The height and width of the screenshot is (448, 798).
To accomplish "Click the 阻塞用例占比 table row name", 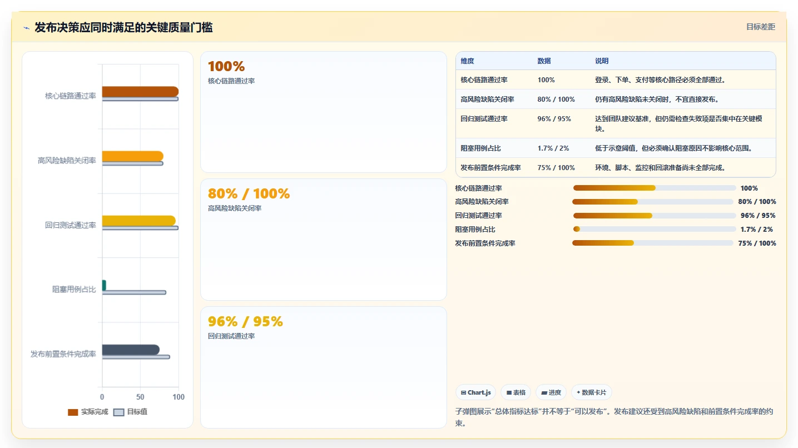I will tap(481, 148).
